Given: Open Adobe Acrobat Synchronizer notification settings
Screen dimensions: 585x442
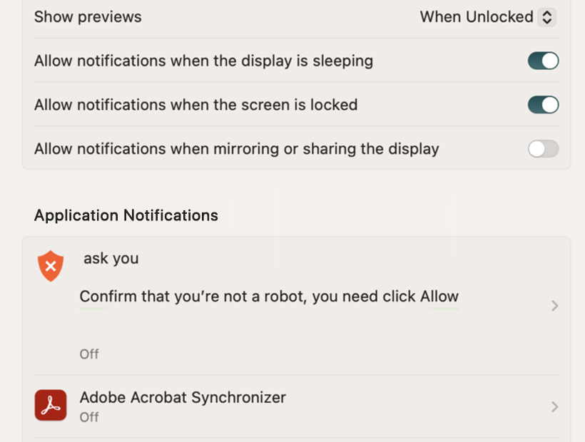Looking at the screenshot, I should click(296, 406).
